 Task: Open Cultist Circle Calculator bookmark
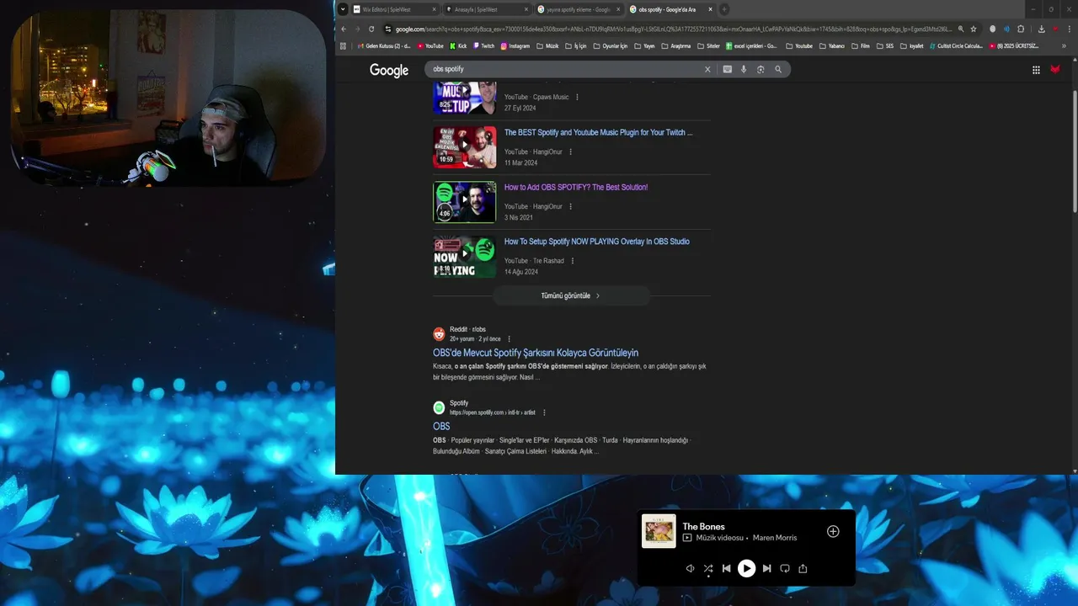pos(955,46)
